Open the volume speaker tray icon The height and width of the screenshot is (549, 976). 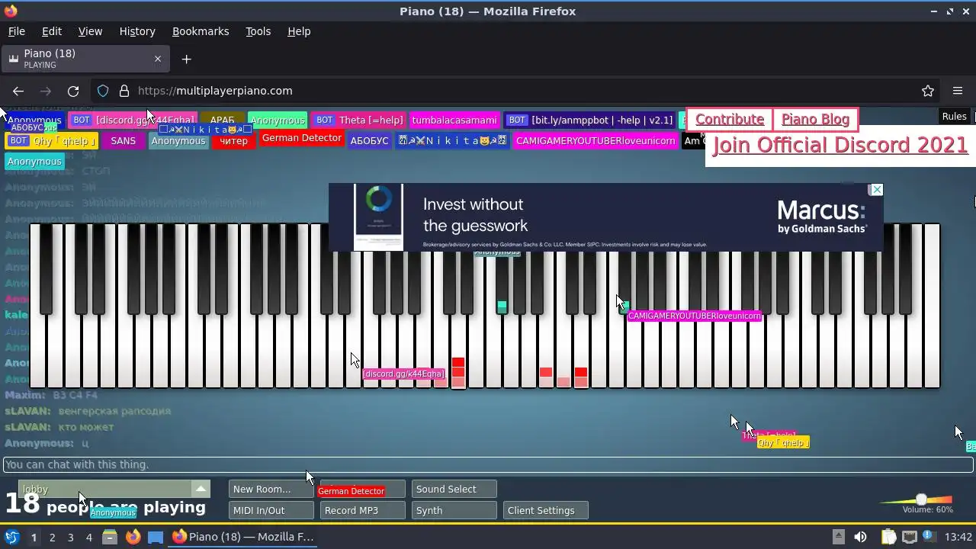click(x=860, y=537)
